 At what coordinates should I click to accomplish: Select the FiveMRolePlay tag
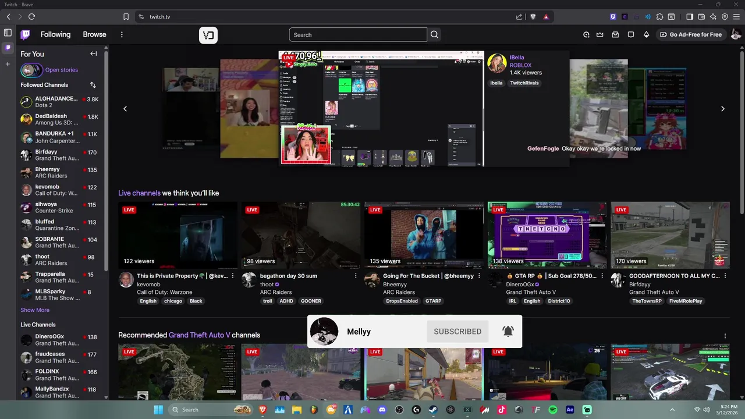[686, 301]
